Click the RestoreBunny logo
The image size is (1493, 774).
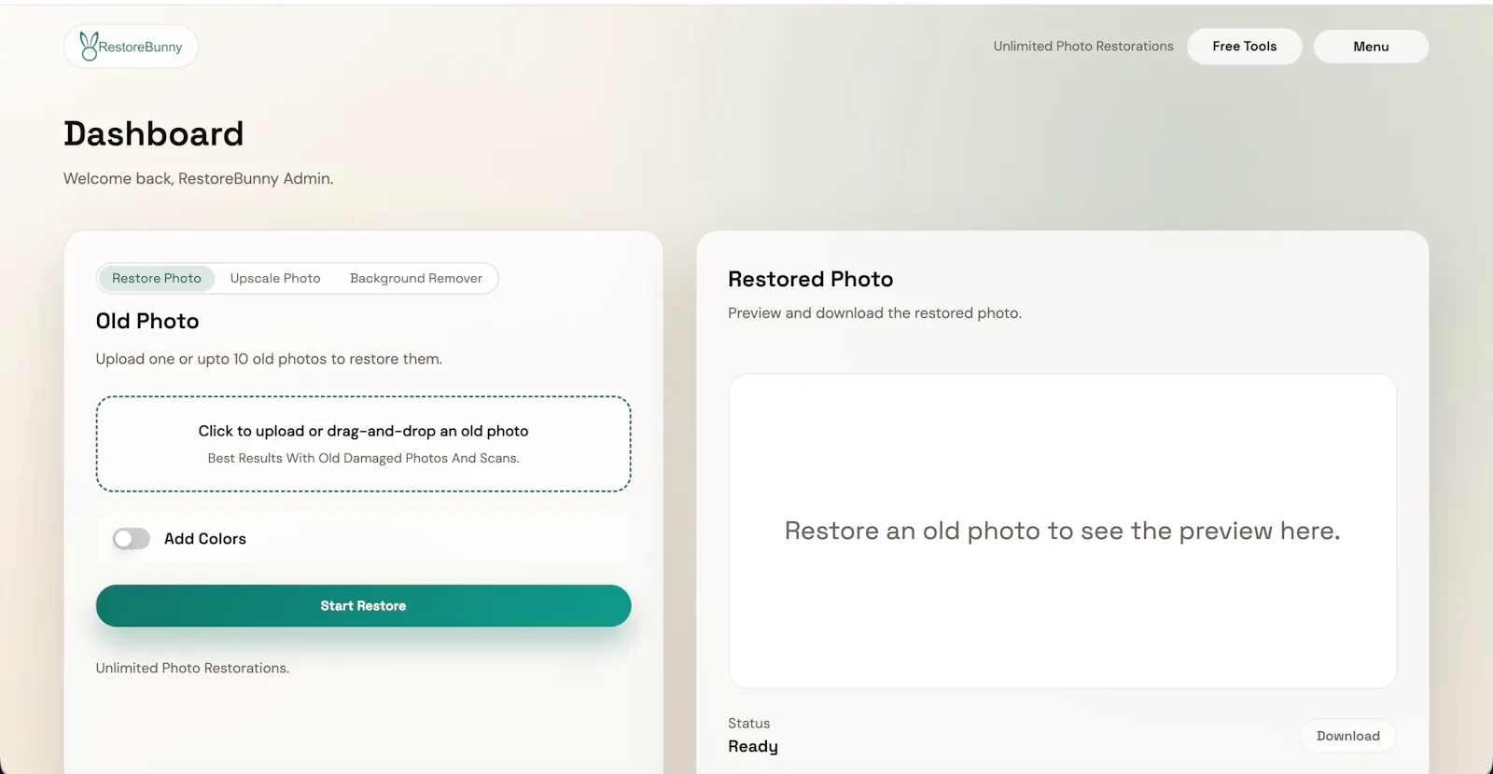coord(131,47)
